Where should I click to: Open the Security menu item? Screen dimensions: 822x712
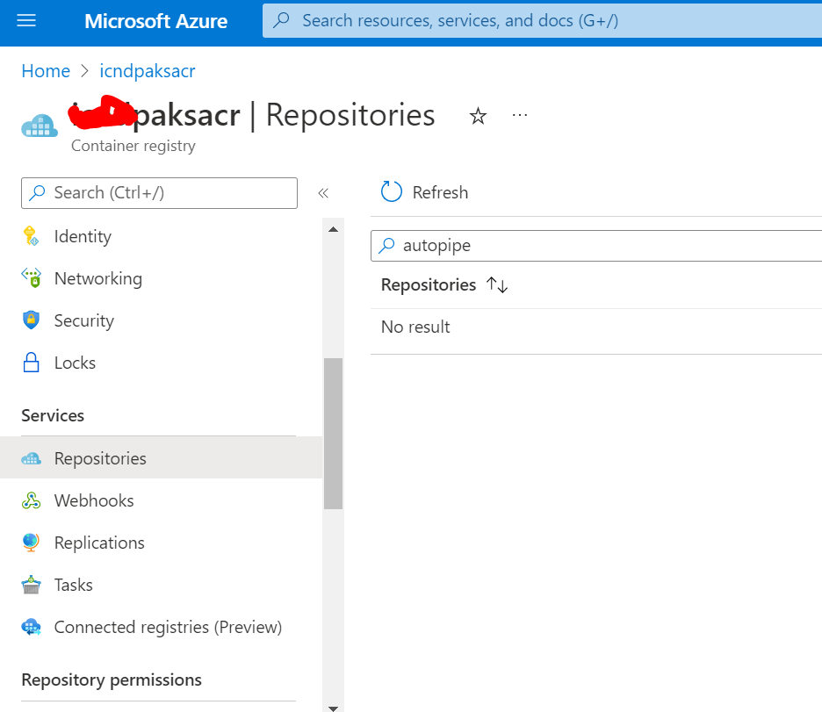click(x=161, y=320)
